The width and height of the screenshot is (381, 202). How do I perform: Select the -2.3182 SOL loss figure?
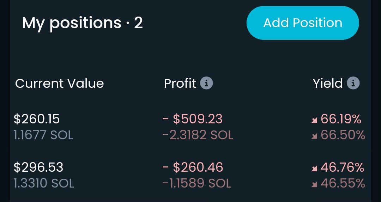point(198,135)
